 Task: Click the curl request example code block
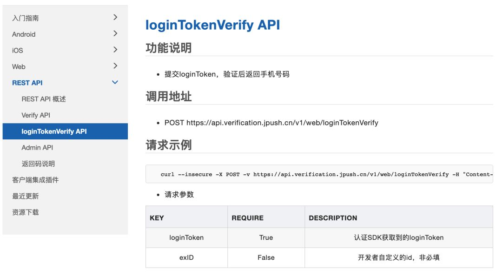tap(319, 174)
